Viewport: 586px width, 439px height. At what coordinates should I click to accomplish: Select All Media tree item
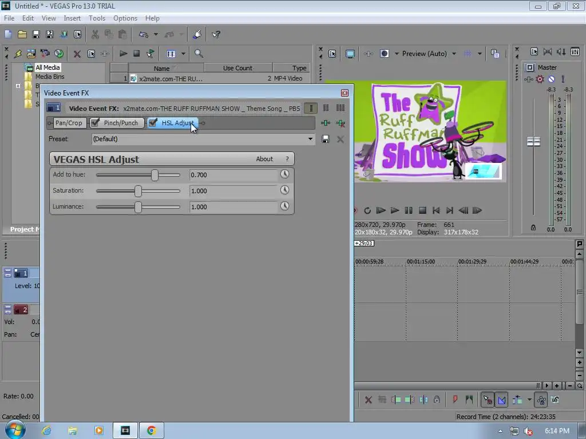point(47,67)
